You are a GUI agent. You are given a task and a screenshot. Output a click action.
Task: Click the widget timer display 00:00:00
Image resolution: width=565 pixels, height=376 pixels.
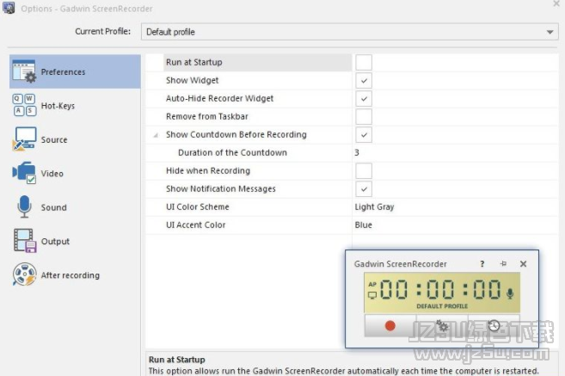pos(440,289)
